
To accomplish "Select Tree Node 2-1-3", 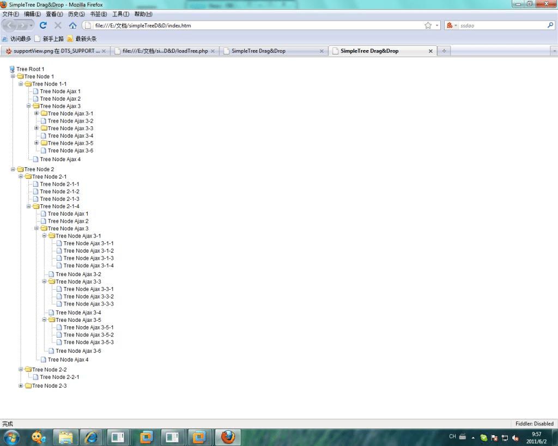I will [59, 199].
